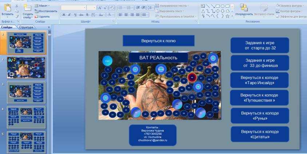The height and width of the screenshot is (154, 307).
Task: Open the Макет layout dropdown
Action: pos(44,6)
